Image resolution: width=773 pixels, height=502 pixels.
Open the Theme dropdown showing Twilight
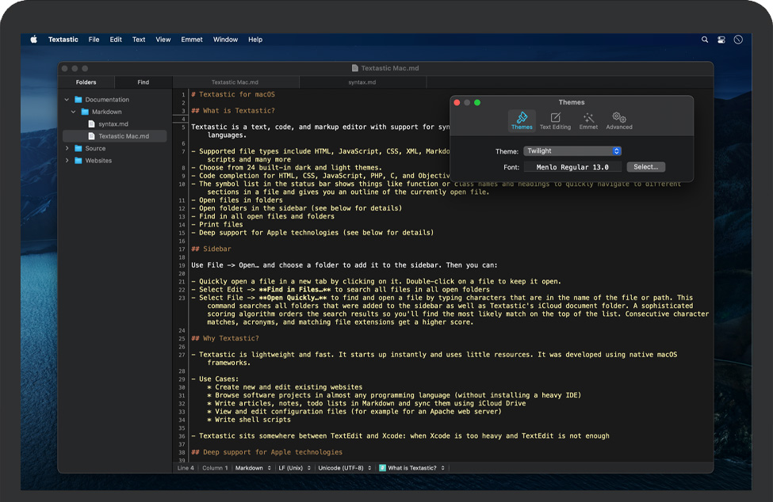572,151
